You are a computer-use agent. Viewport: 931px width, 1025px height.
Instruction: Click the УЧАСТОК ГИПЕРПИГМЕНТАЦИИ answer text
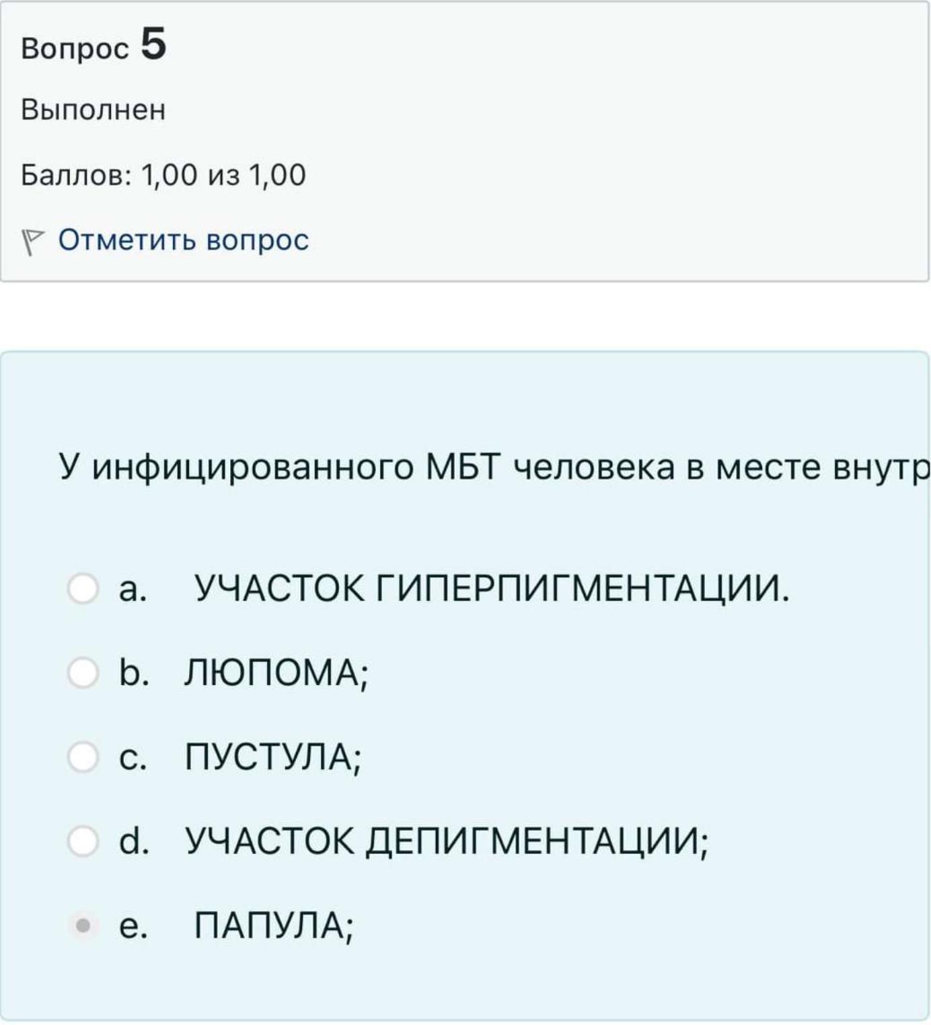click(x=492, y=589)
